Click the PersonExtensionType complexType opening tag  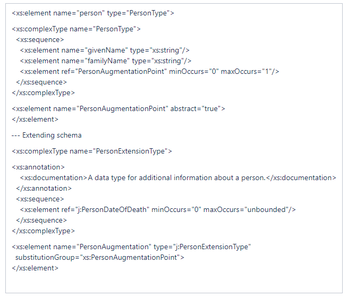tap(92, 151)
